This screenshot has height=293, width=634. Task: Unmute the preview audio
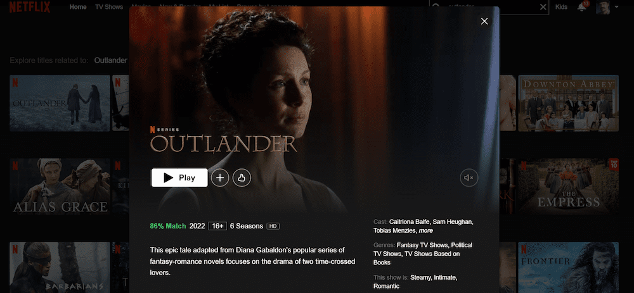(x=469, y=178)
